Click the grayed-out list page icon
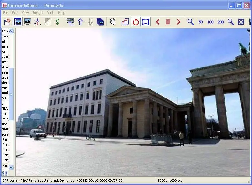The image size is (252, 185). (x=47, y=22)
